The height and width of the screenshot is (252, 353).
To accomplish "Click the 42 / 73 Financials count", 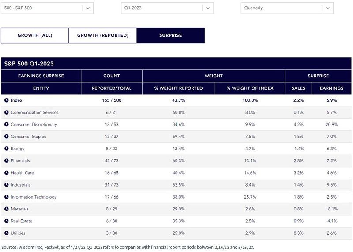I will point(112,160).
